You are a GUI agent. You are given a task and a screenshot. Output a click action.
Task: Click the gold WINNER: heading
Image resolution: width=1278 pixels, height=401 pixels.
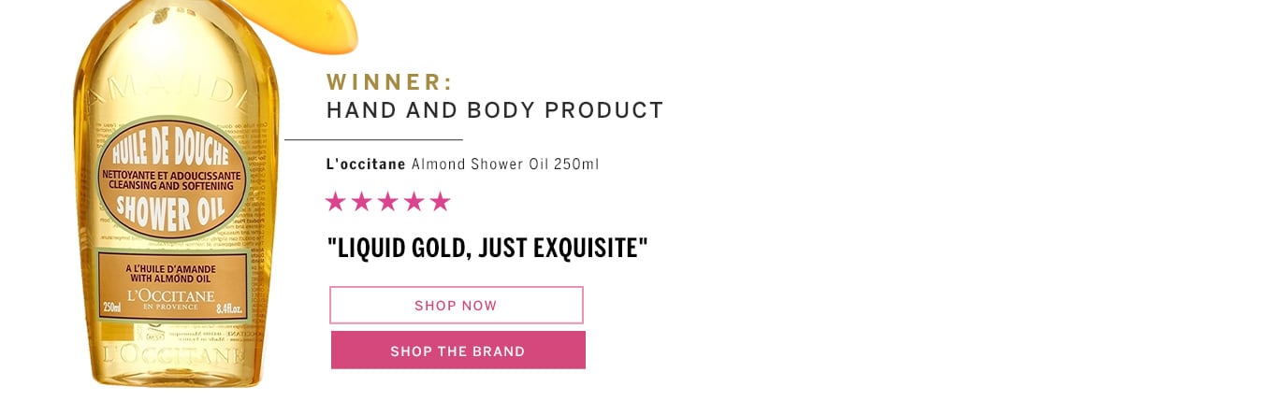(390, 82)
